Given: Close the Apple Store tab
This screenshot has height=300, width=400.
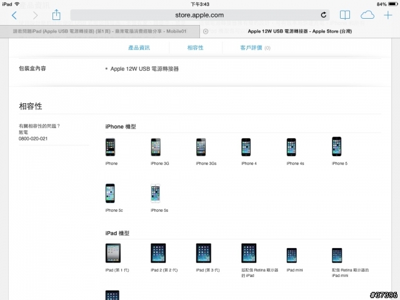Looking at the screenshot, I should (x=206, y=31).
